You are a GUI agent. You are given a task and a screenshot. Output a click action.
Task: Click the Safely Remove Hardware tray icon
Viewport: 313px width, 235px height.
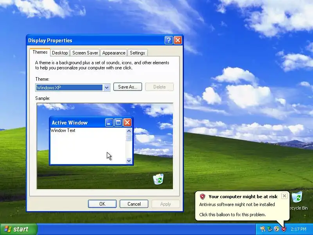[x=270, y=229]
